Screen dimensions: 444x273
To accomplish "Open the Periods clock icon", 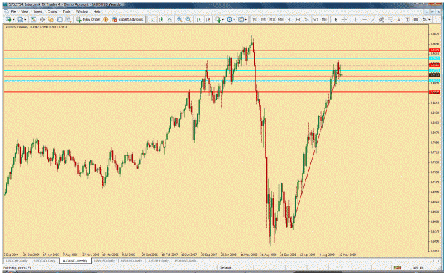I will pos(229,20).
